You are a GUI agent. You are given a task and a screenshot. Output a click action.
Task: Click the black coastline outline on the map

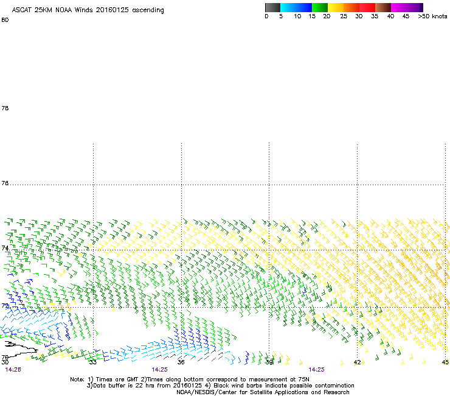click(x=21, y=350)
